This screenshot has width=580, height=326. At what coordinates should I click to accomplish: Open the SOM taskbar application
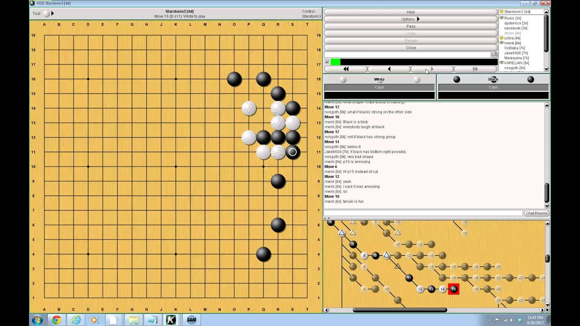coord(191,320)
